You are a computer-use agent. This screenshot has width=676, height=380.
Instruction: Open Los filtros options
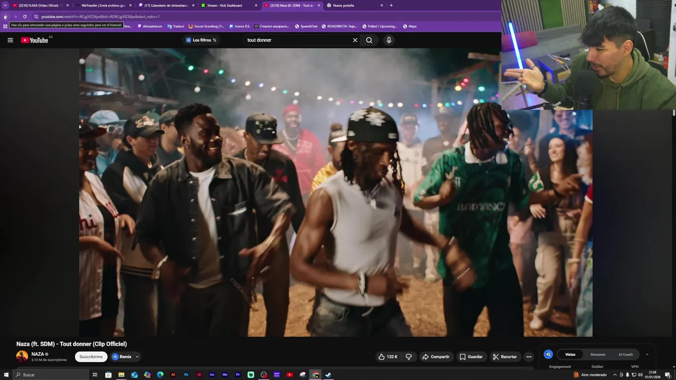click(201, 40)
